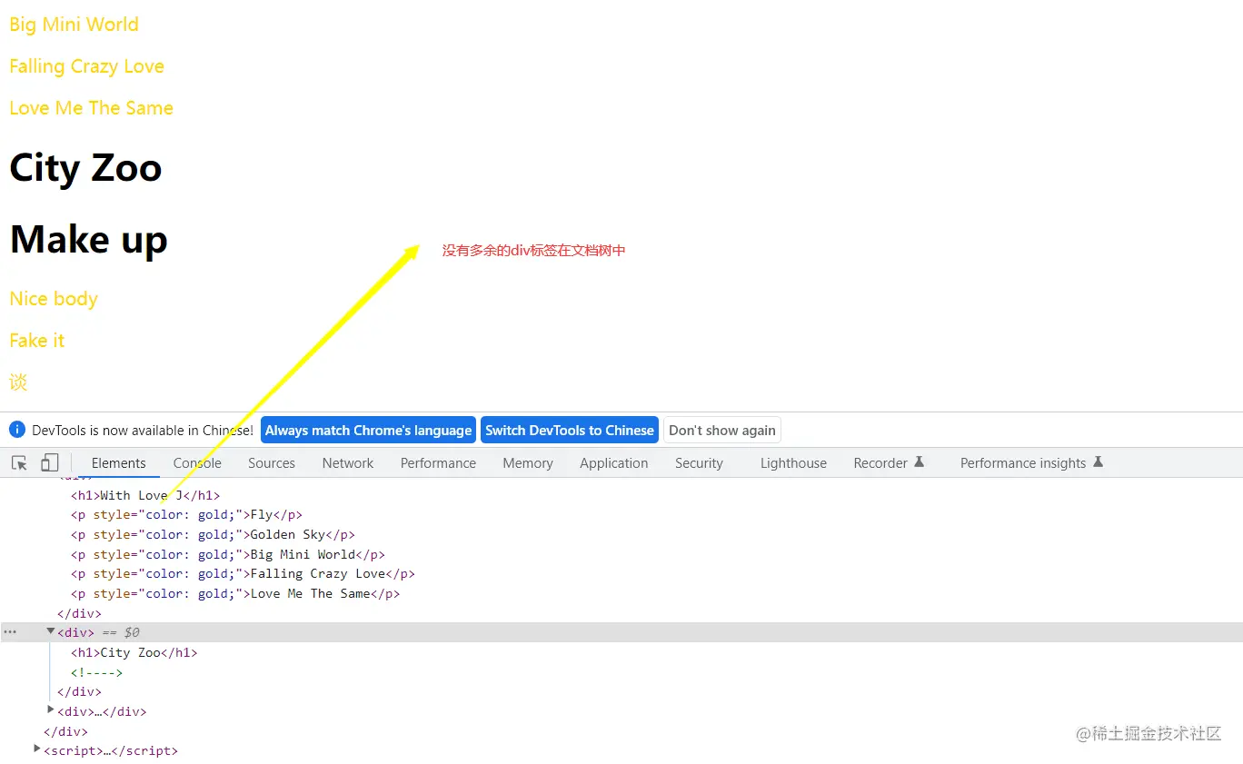Click the Love Me The Same page text

(91, 108)
